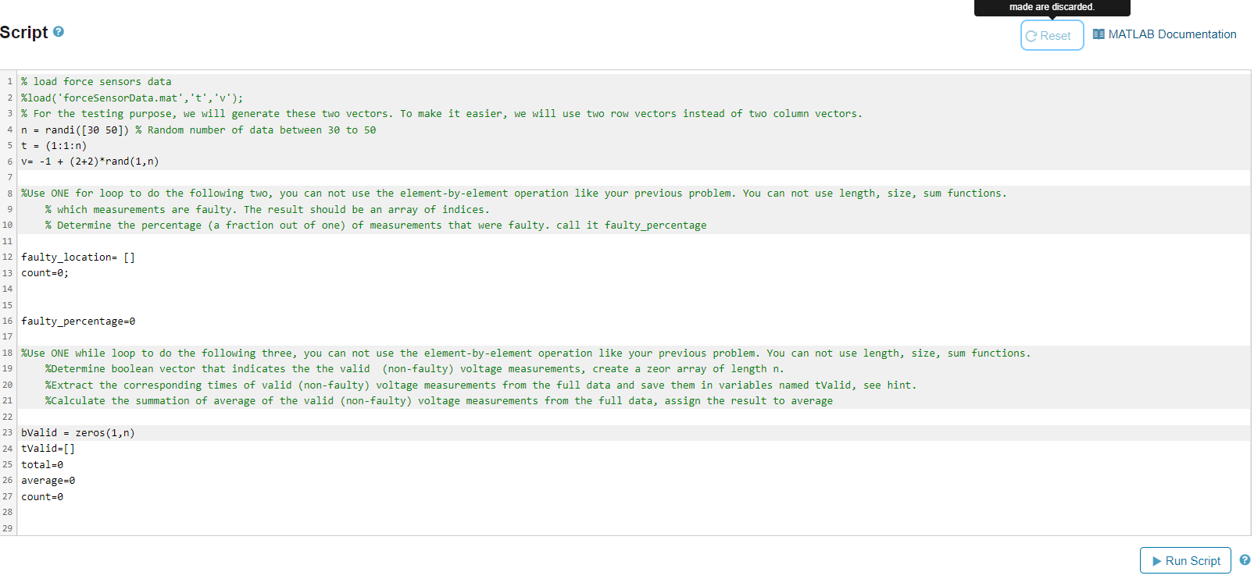Viewport: 1254px width, 579px height.
Task: Click the question mark icon beside Run Script
Action: click(x=1243, y=560)
